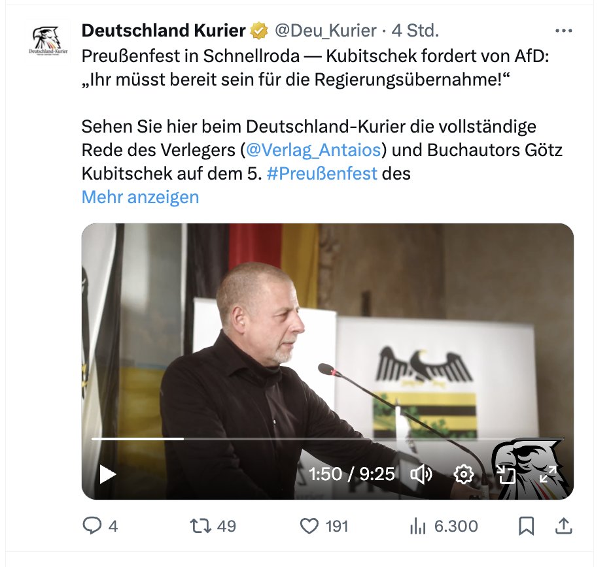
Task: Expand post text via Mehr anzeigen
Action: tap(140, 197)
